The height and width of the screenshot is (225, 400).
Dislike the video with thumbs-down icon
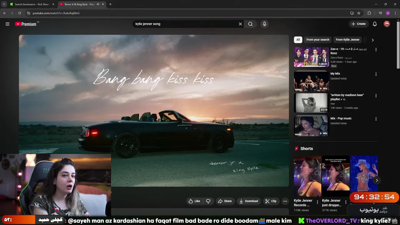pyautogui.click(x=208, y=201)
